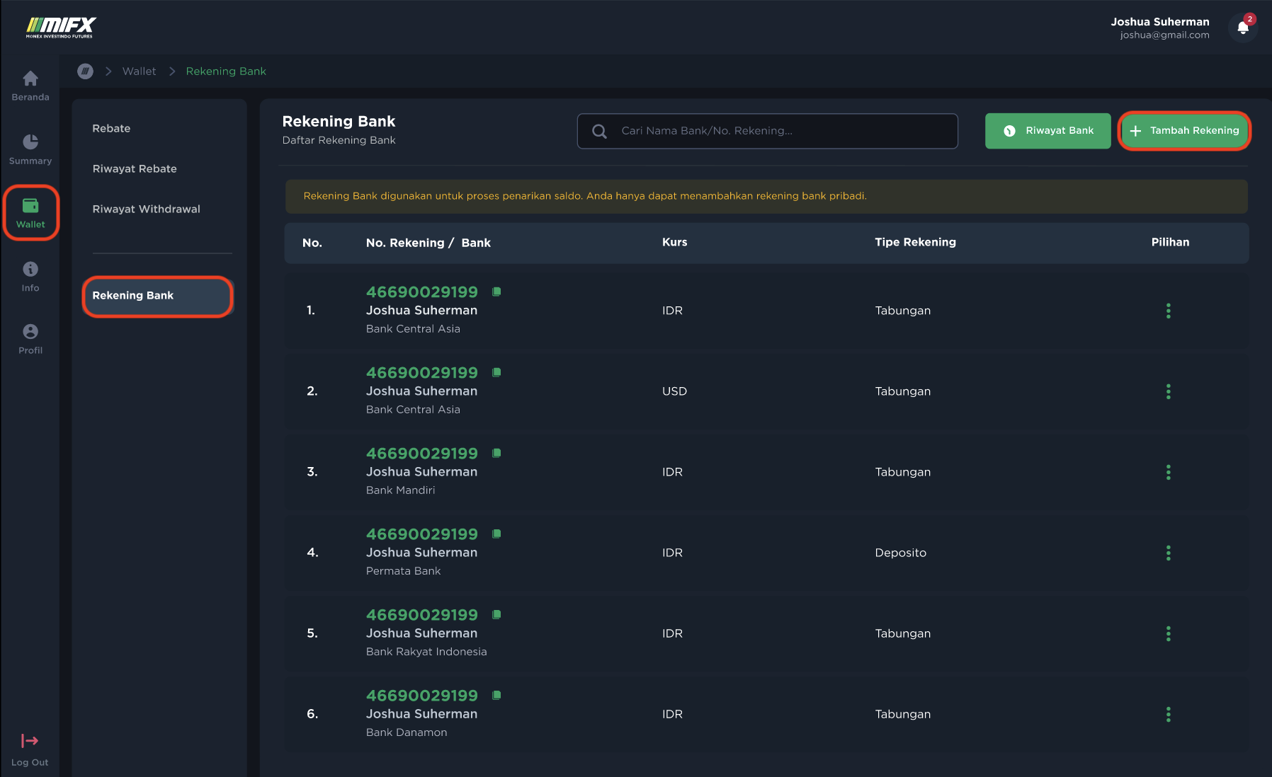Click the USD currency cell
The height and width of the screenshot is (777, 1272).
pyautogui.click(x=674, y=391)
